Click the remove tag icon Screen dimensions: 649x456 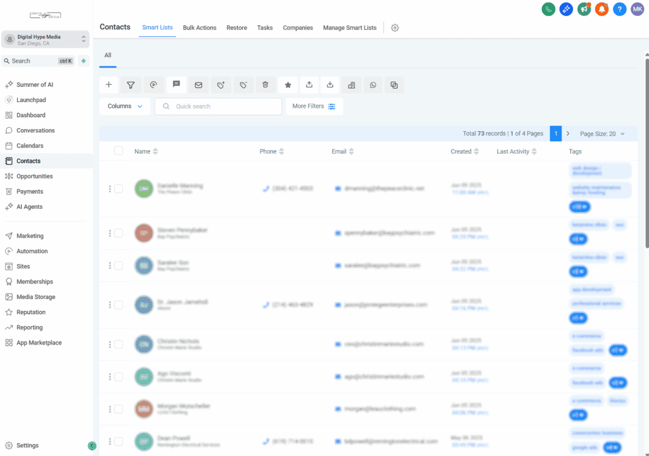243,85
